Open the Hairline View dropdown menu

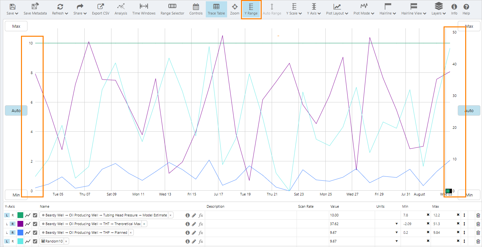(414, 9)
